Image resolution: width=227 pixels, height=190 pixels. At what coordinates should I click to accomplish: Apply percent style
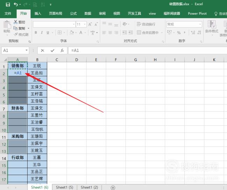click(x=179, y=33)
